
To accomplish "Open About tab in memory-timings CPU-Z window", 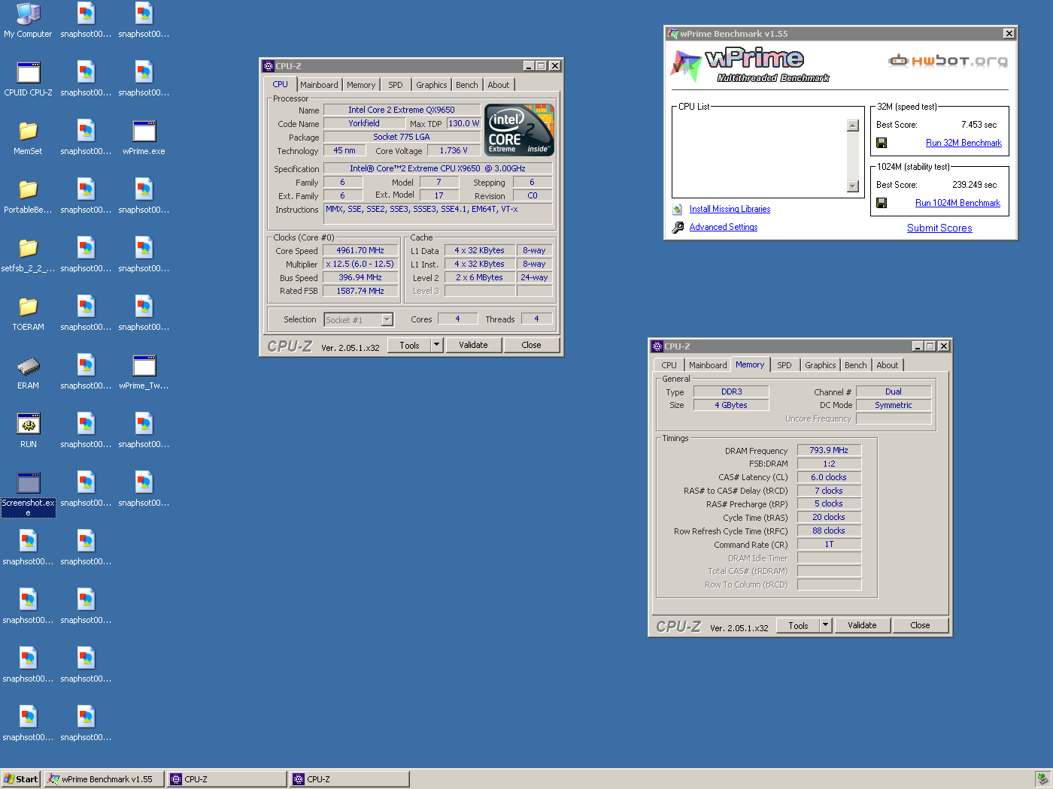I will pos(888,365).
